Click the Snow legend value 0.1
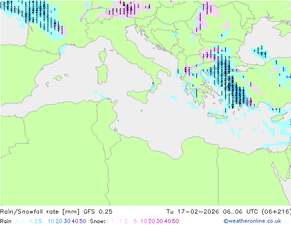Image resolution: width=291 pixels, height=225 pixels. pyautogui.click(x=110, y=221)
